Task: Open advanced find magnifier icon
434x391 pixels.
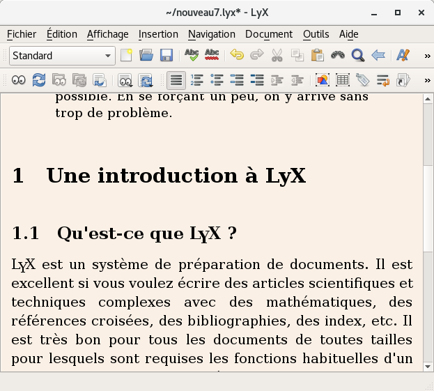Action: click(358, 55)
